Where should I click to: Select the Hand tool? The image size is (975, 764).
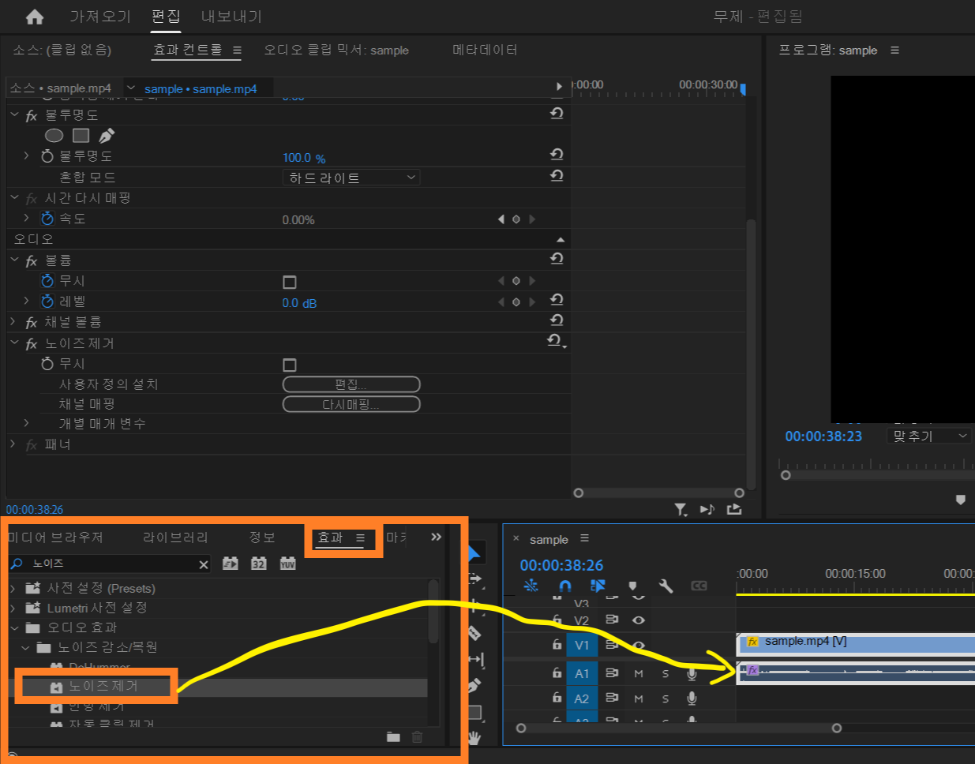click(474, 738)
